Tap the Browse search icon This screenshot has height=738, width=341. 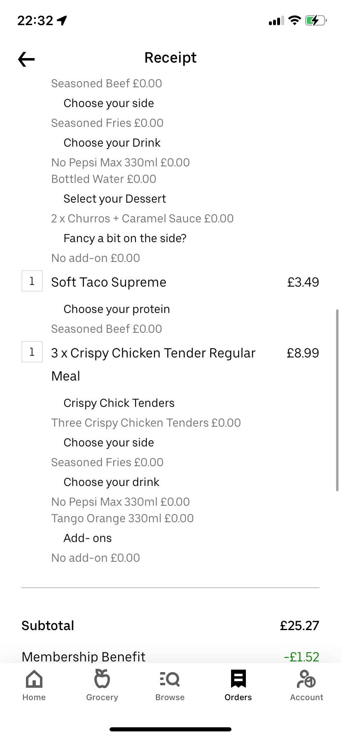(170, 679)
